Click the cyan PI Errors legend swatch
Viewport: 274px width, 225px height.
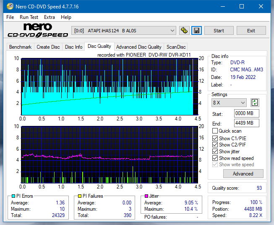(13, 196)
